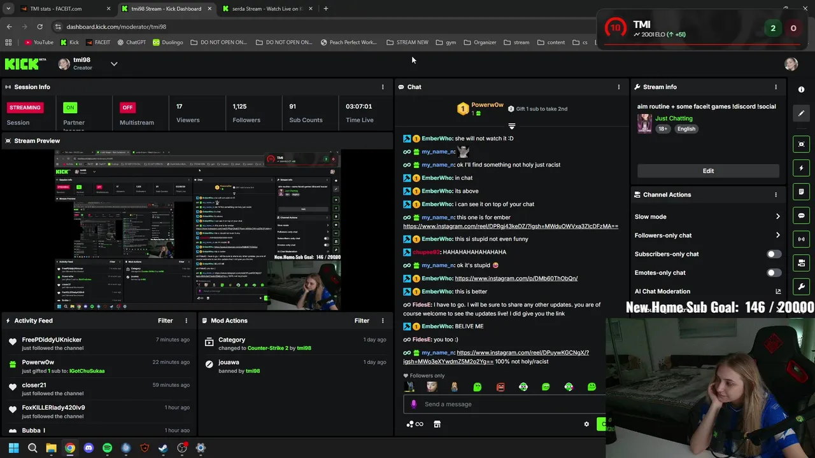Open the wrench tools icon in right sidebar

tap(801, 286)
